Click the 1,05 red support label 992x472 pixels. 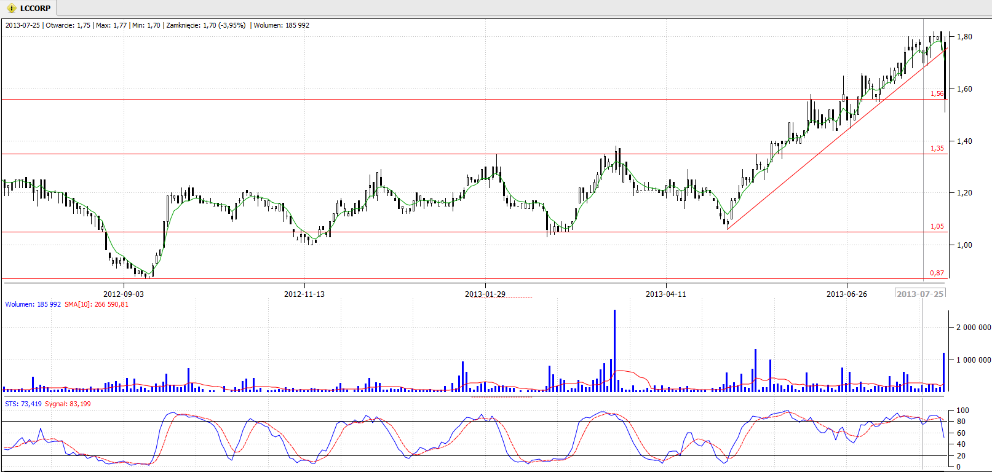pos(937,226)
